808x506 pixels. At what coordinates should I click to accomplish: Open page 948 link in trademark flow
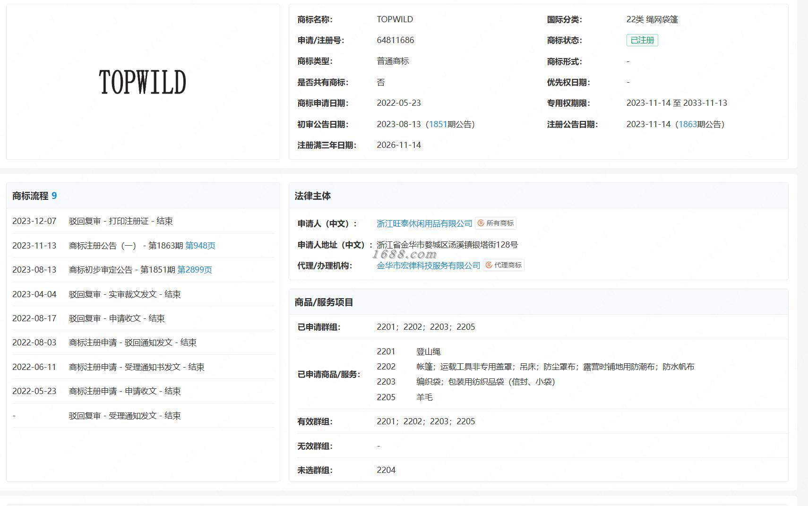pos(200,246)
